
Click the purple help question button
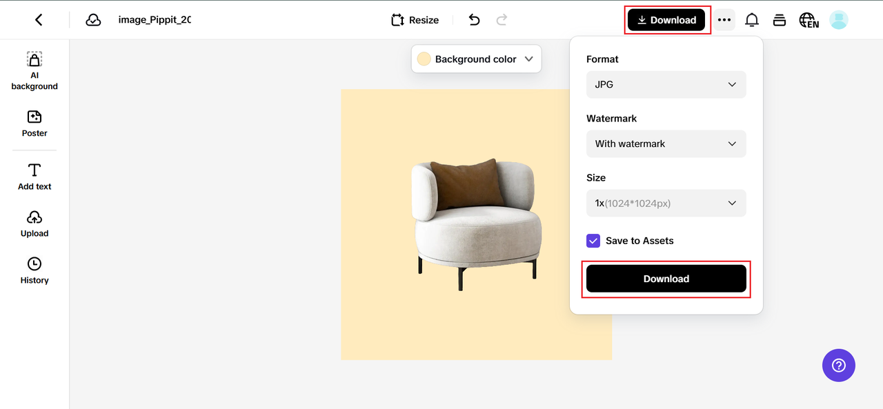coord(838,365)
